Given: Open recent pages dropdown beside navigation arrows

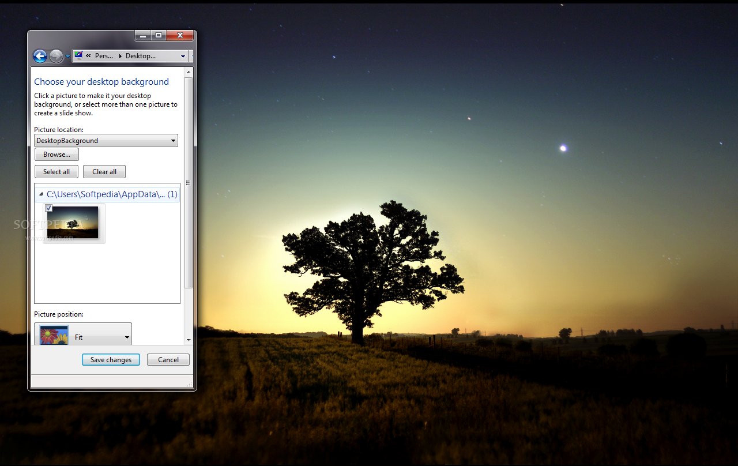Looking at the screenshot, I should (x=67, y=57).
